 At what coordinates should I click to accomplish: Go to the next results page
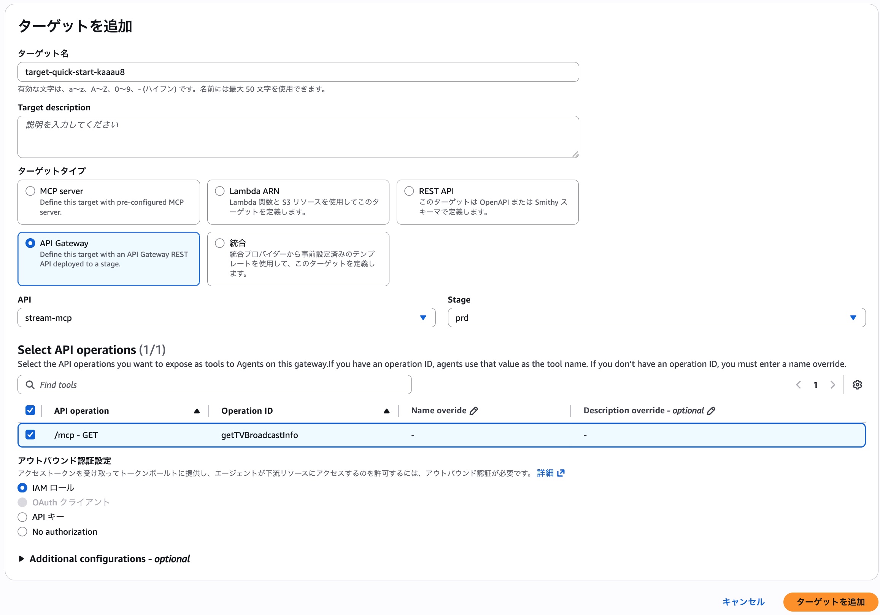pyautogui.click(x=832, y=385)
